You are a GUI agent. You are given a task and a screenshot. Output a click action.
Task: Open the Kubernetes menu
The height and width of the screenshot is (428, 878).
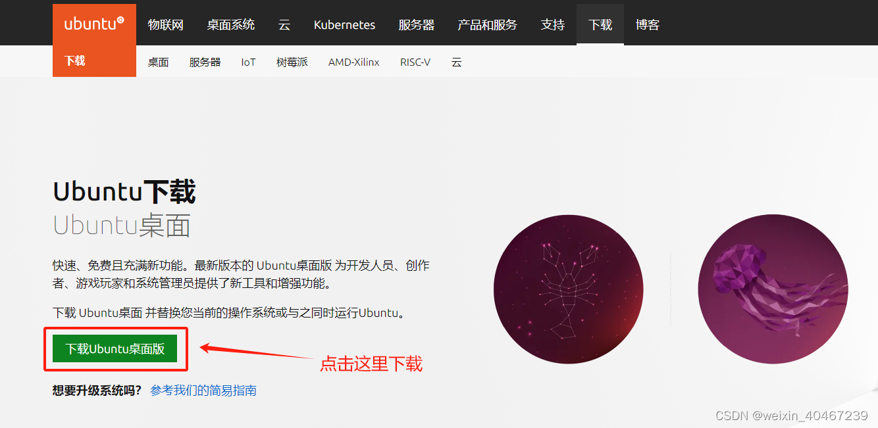pos(344,25)
